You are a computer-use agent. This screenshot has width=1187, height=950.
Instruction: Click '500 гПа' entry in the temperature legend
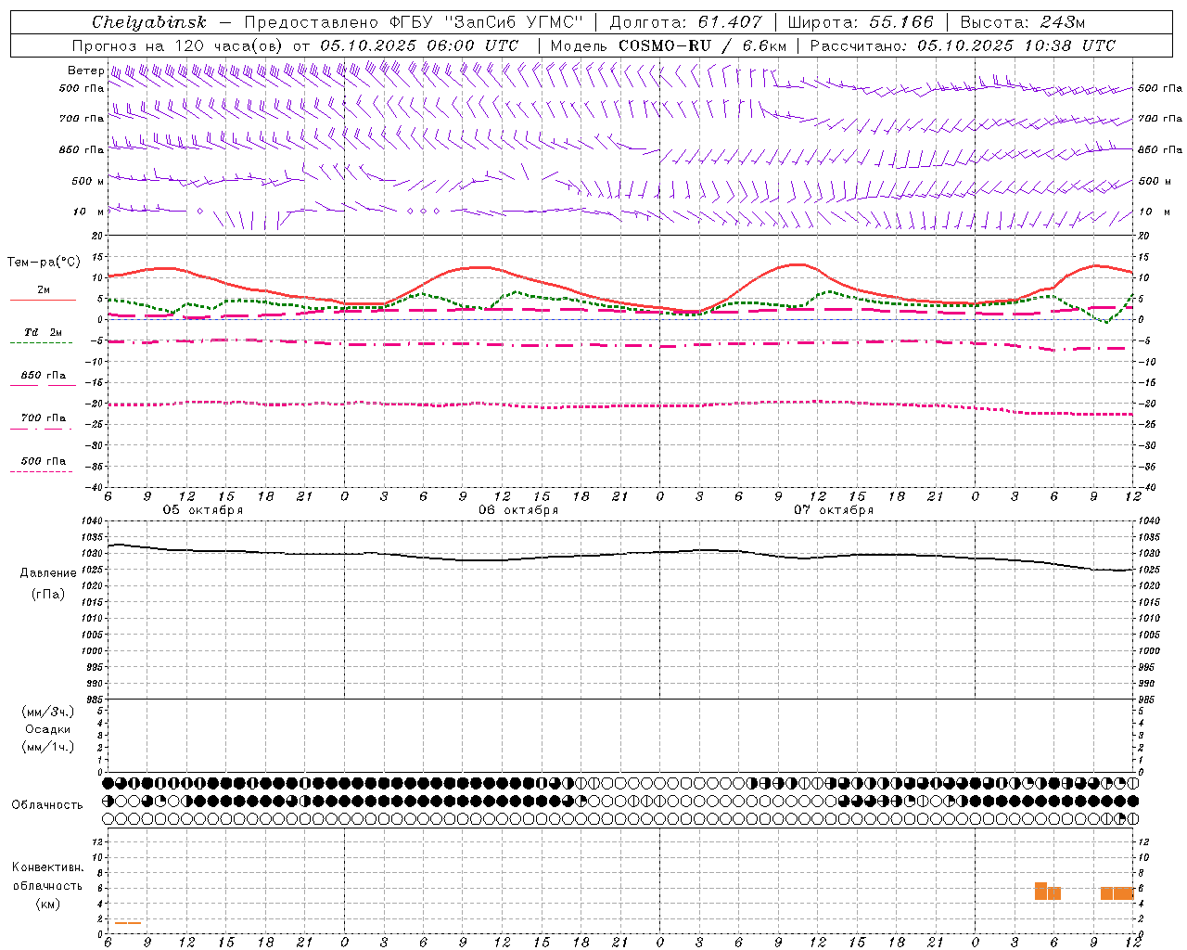click(44, 461)
